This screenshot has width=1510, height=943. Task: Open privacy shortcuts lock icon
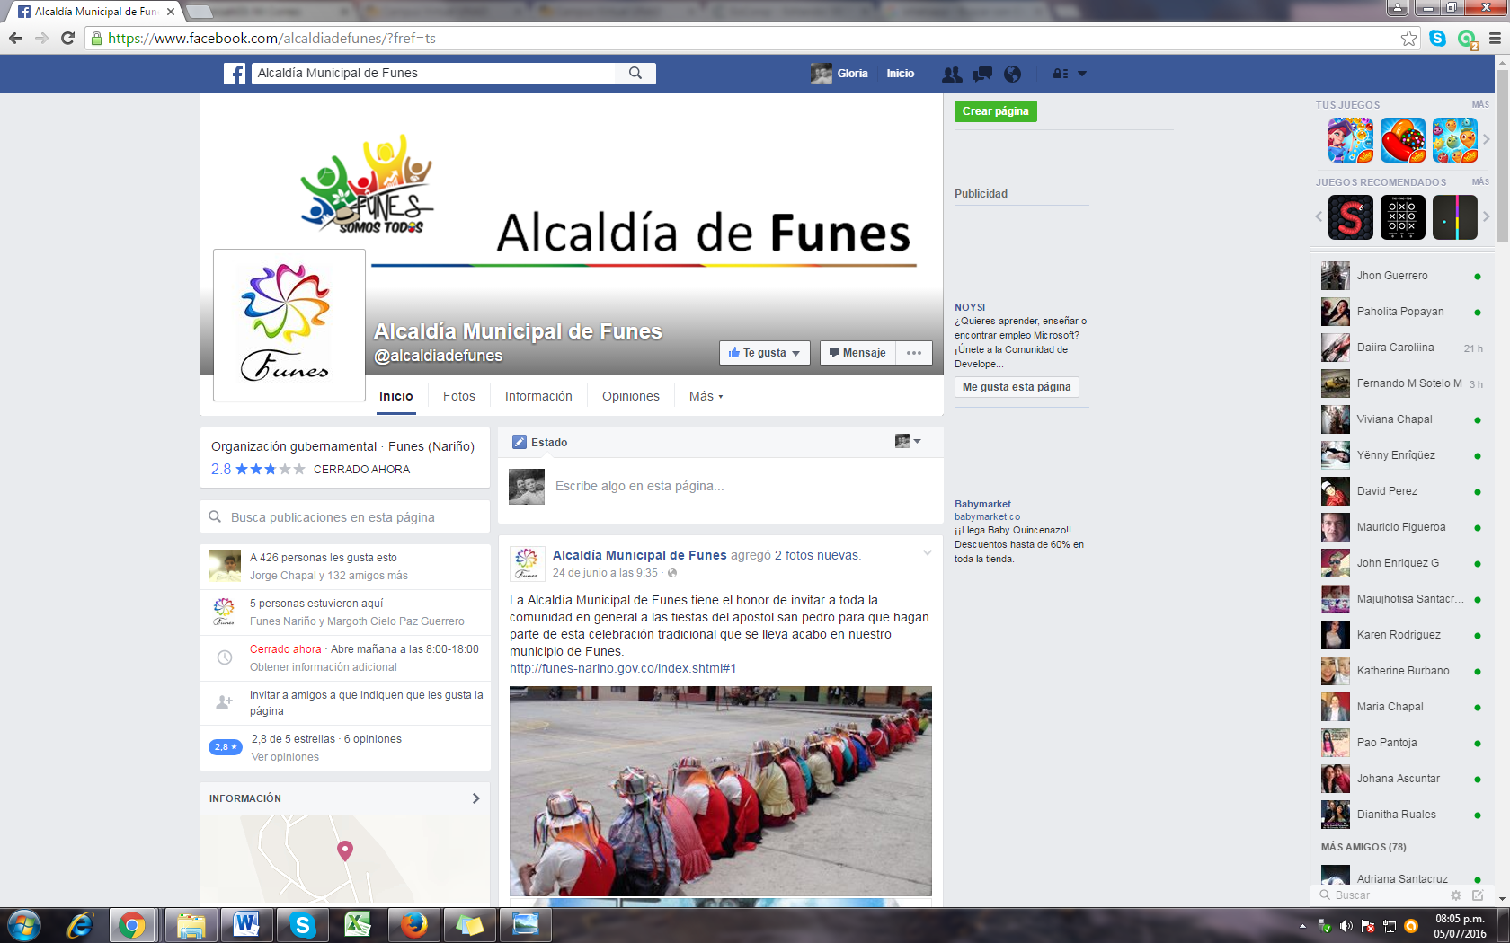[x=1061, y=74]
